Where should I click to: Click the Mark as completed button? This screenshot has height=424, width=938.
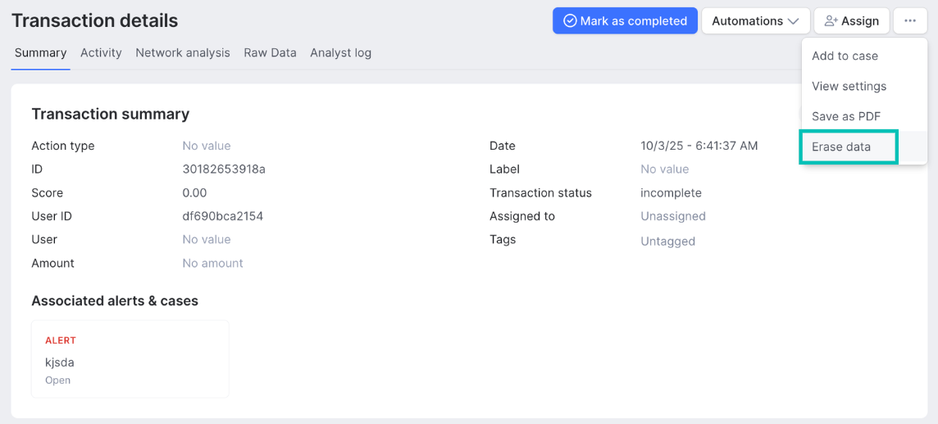click(x=625, y=21)
